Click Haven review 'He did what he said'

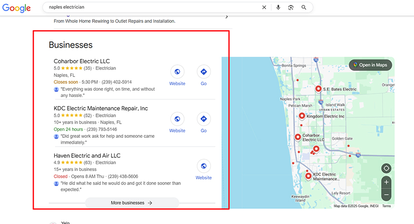(120, 187)
